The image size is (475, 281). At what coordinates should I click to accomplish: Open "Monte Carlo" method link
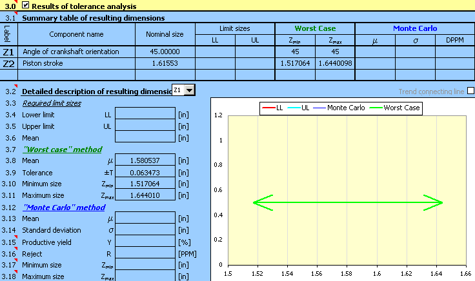(65, 208)
